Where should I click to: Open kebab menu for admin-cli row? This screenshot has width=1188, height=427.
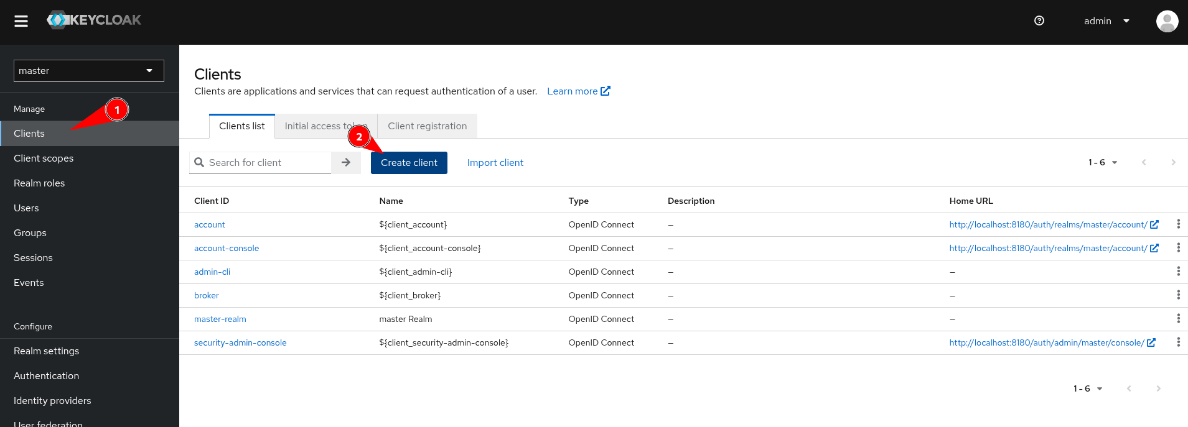click(x=1178, y=271)
